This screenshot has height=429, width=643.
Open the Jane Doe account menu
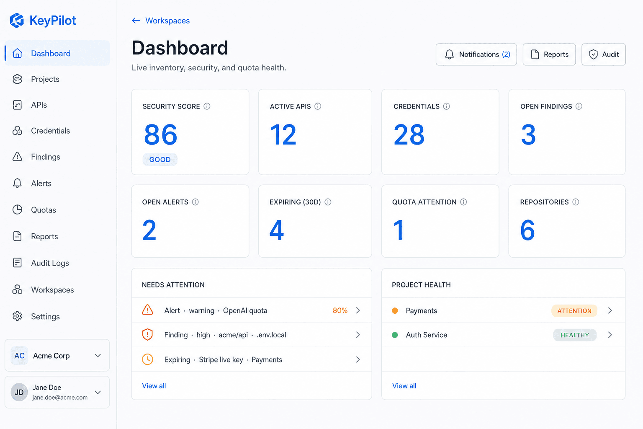pyautogui.click(x=57, y=392)
